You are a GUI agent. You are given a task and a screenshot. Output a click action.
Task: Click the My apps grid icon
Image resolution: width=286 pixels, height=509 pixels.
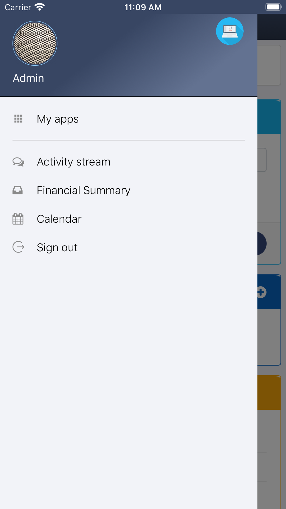(x=18, y=119)
